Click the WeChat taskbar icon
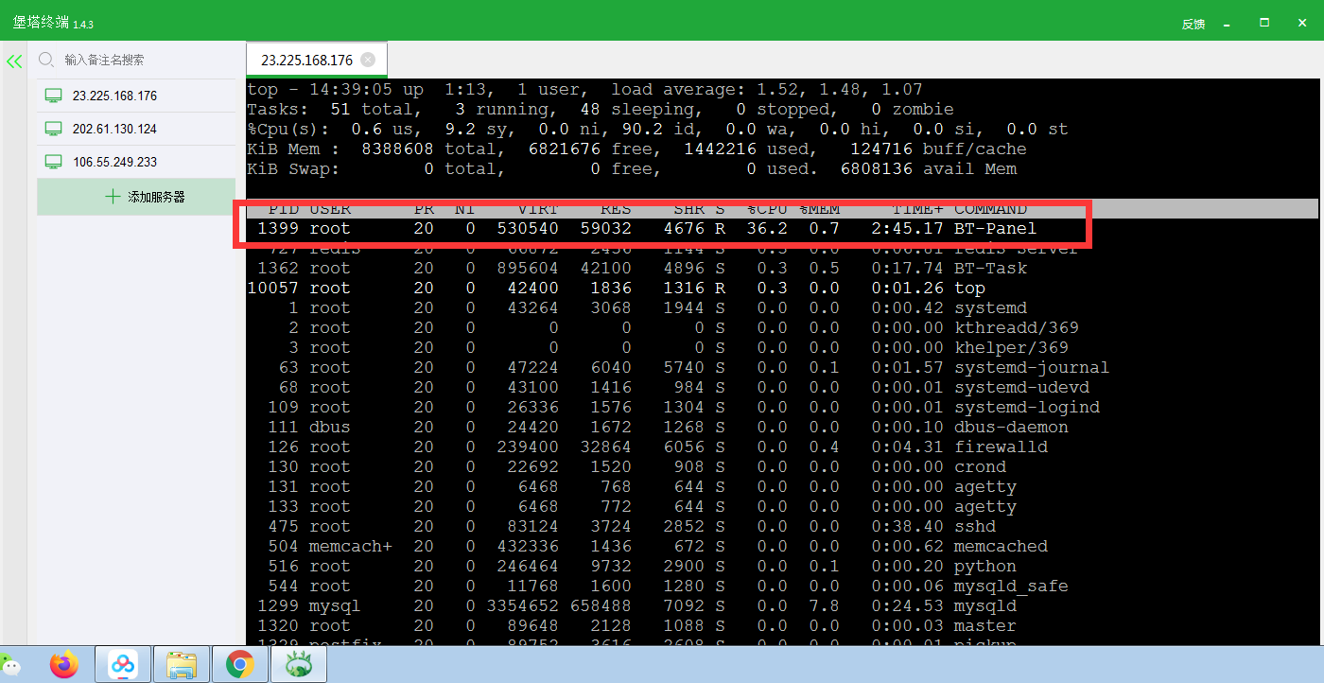The width and height of the screenshot is (1324, 683). coord(9,666)
